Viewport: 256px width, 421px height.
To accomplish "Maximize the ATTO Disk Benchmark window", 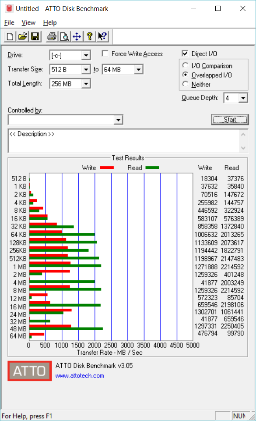I will pyautogui.click(x=218, y=8).
